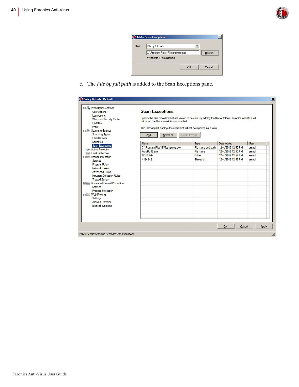Click the file path input field with ipmsg.exe

173,53
